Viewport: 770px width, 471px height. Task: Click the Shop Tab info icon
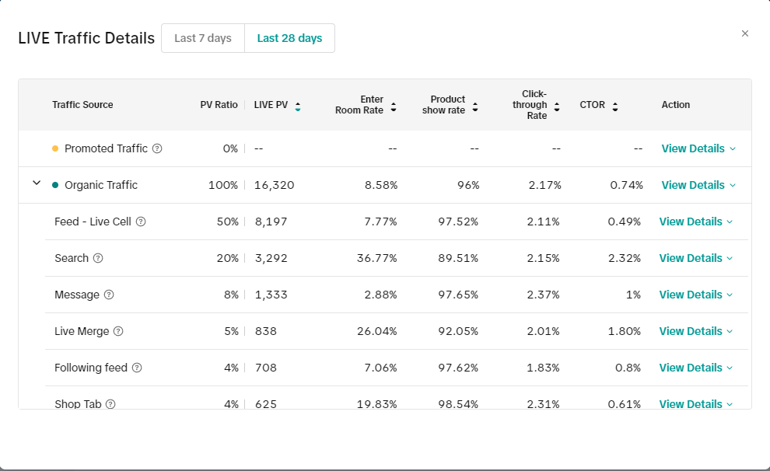tap(110, 403)
